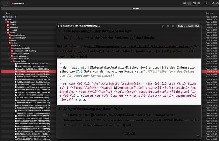Screen dimensions: 219x141
Task: Select the MarginNote 4 app row
Action: click(29, 17)
